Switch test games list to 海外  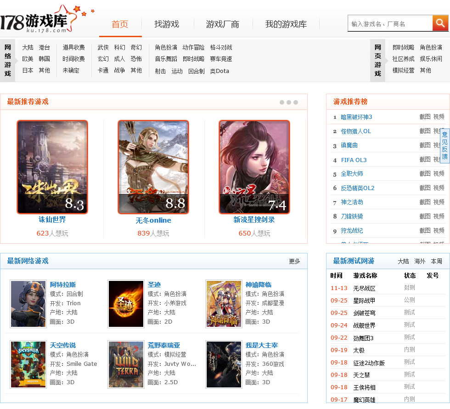pos(420,261)
